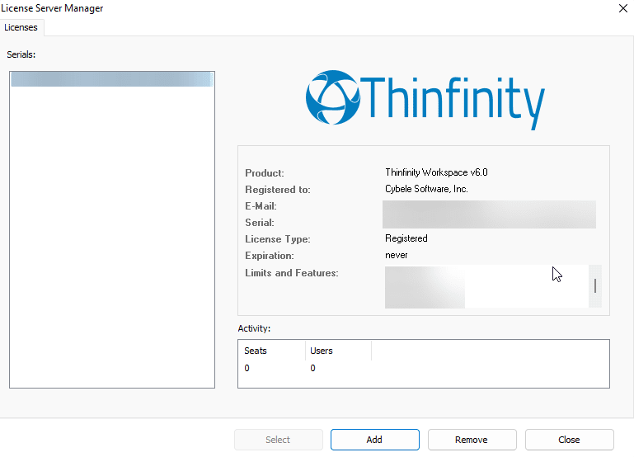Click the Seats value 0 cell

coord(247,368)
